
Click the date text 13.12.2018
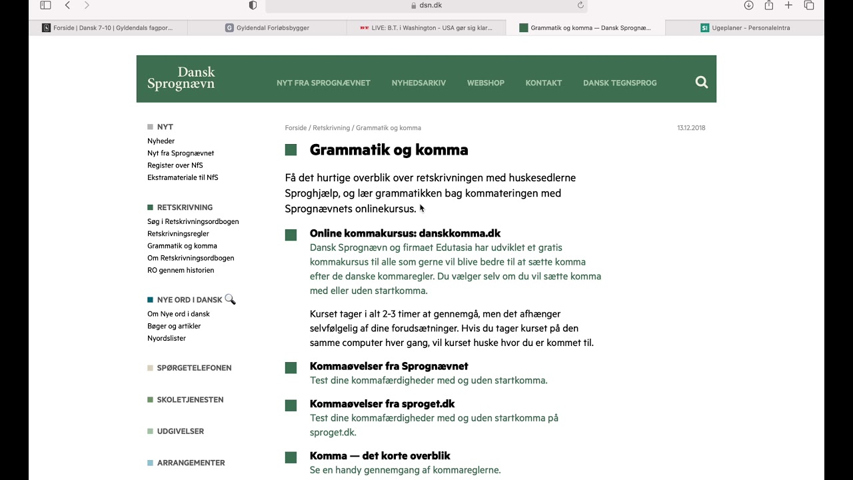pyautogui.click(x=691, y=128)
